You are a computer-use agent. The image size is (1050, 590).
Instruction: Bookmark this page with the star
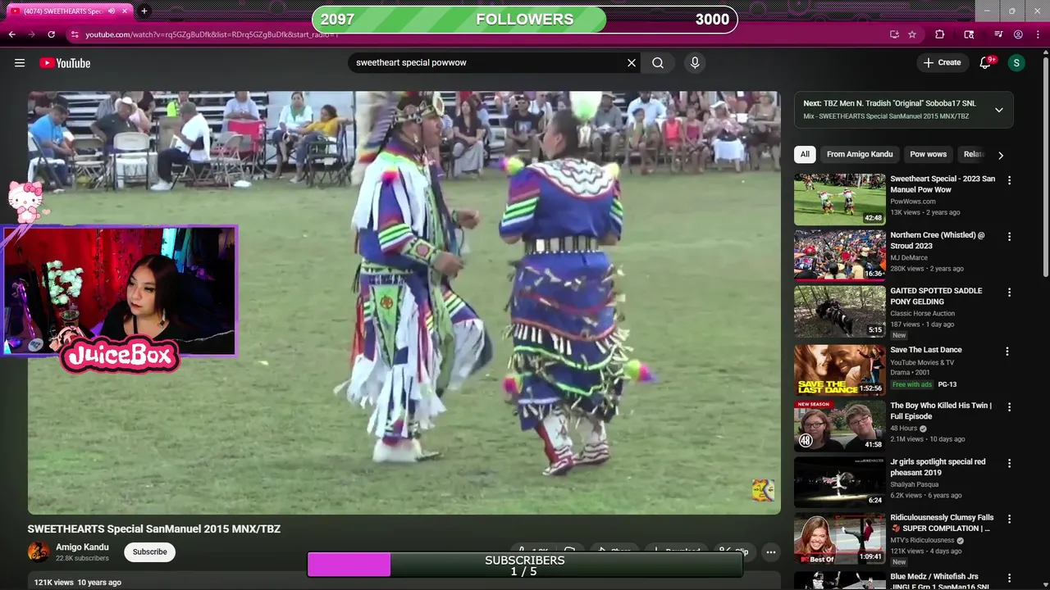click(x=912, y=34)
